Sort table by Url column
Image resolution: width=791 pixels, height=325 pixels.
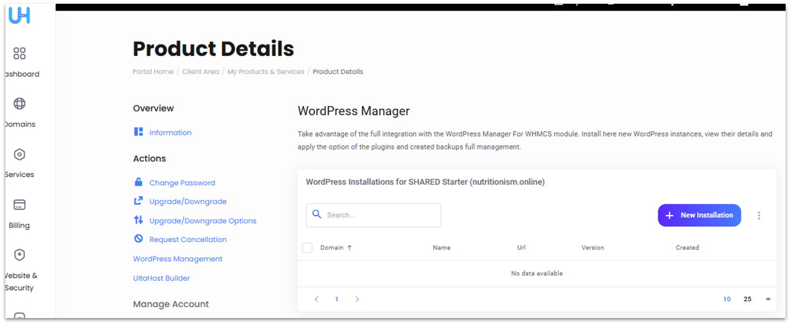521,248
